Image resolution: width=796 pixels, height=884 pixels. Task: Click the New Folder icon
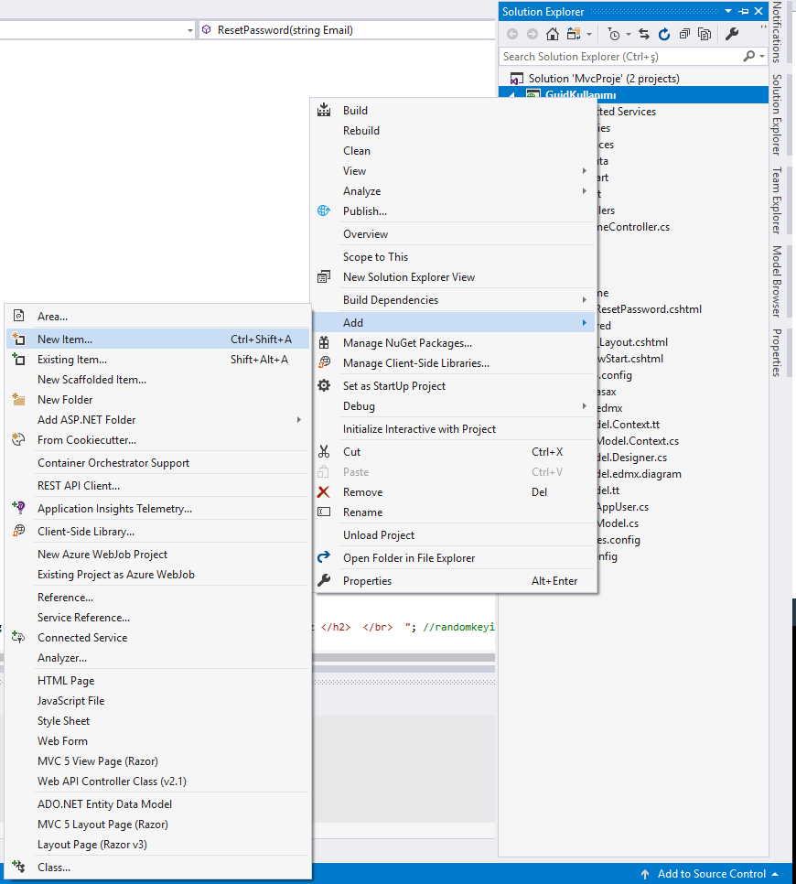pos(18,399)
